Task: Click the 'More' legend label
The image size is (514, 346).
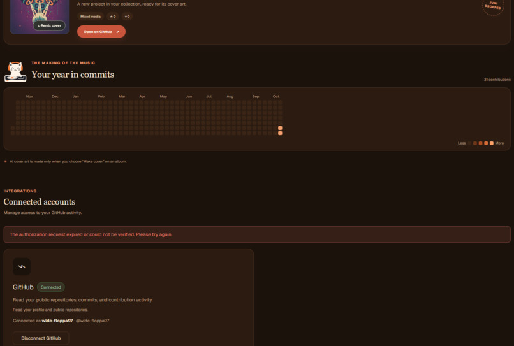Action: (499, 143)
